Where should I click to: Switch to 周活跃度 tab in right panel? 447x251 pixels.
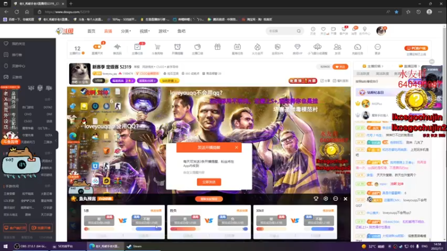click(382, 74)
